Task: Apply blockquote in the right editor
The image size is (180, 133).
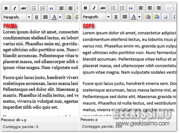Action: (x=131, y=8)
